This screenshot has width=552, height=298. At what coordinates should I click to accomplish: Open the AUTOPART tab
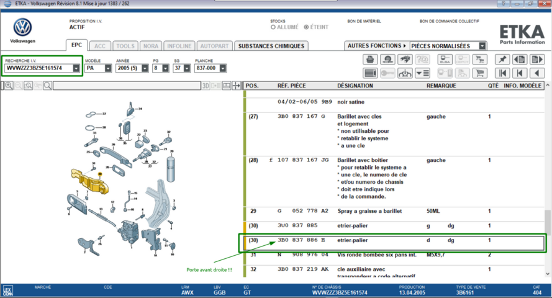[x=214, y=46]
